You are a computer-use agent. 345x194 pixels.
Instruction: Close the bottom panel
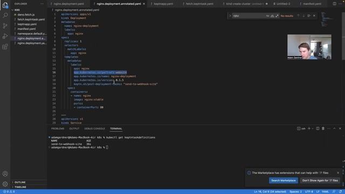pyautogui.click(x=340, y=128)
